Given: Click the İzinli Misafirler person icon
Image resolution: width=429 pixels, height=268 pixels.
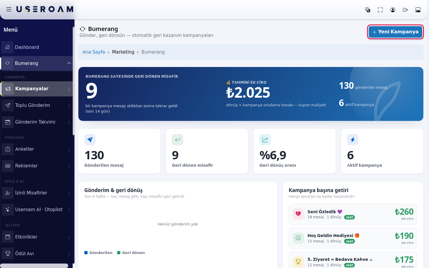Looking at the screenshot, I should 8,193.
